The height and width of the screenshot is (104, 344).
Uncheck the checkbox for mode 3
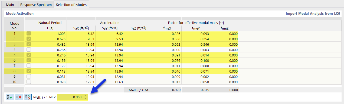pyautogui.click(x=29, y=44)
